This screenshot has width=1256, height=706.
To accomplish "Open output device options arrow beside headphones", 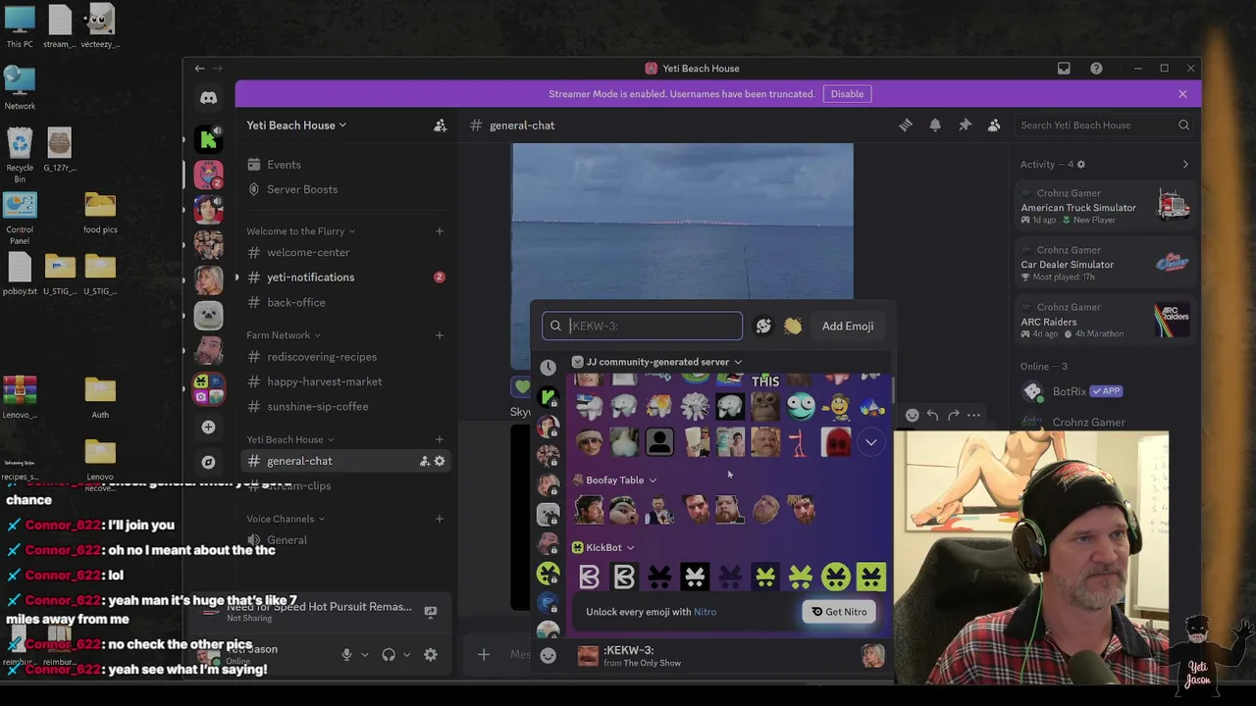I will pos(406,654).
